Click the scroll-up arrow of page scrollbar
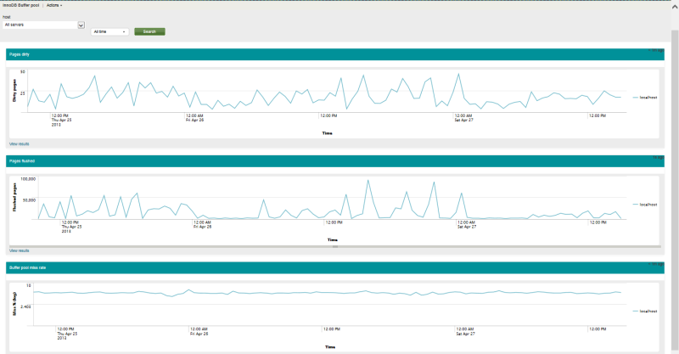 [x=675, y=7]
